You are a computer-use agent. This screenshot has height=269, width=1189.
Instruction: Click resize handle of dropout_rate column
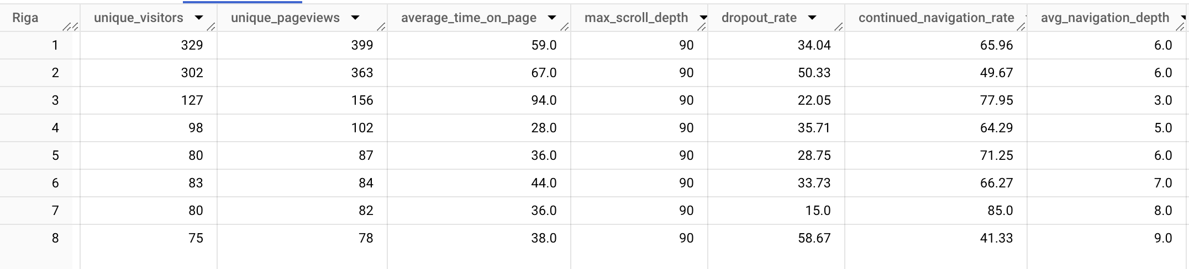tap(838, 26)
